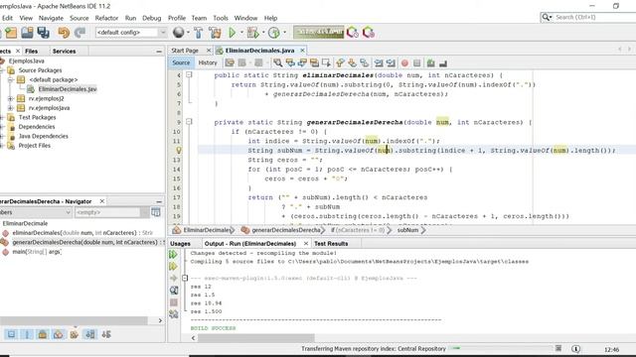Click the Shift Line Left icon
Screen dimensions: 636x357
pos(379,62)
